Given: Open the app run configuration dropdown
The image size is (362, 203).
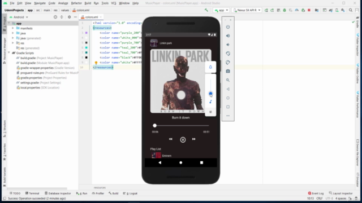Looking at the screenshot, I should pyautogui.click(x=221, y=10).
